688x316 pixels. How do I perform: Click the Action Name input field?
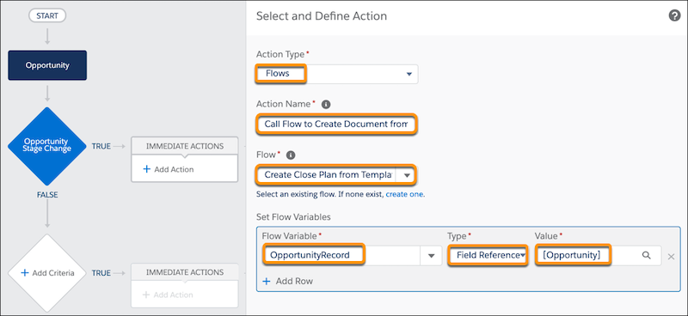click(336, 124)
